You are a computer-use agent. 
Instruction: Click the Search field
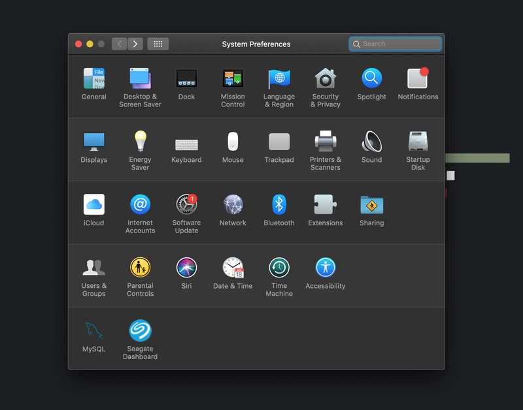396,44
